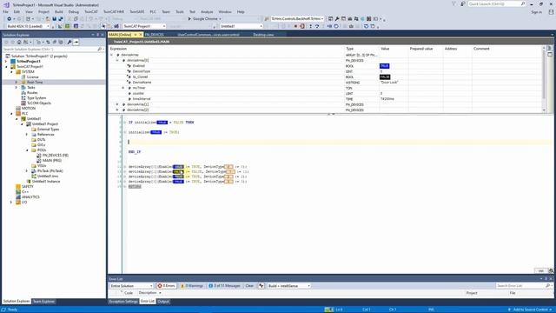
Task: Click Solution Explorer Properties wrench icon
Action: (69, 42)
